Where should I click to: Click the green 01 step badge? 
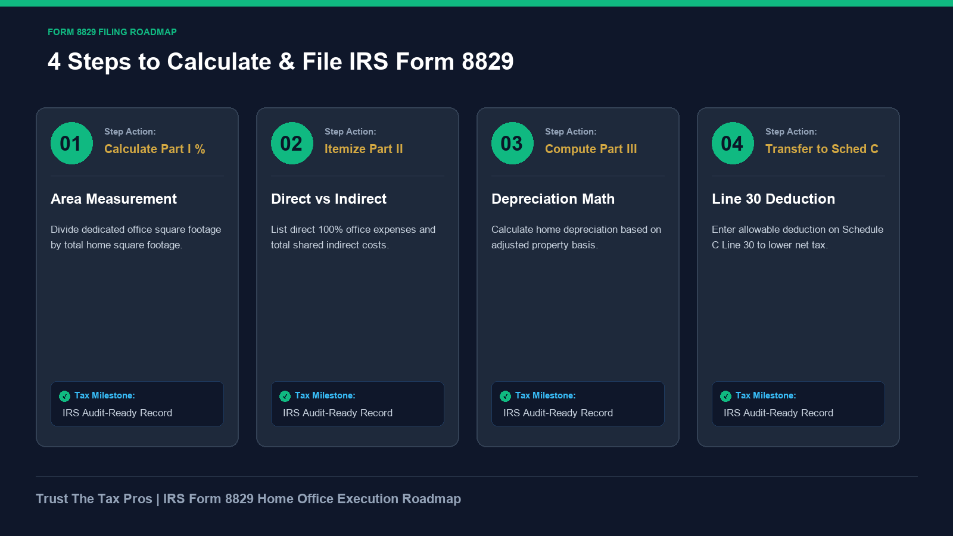pyautogui.click(x=71, y=143)
